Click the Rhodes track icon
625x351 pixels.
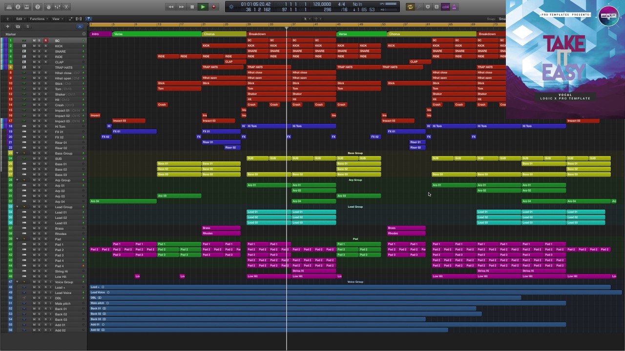point(24,234)
